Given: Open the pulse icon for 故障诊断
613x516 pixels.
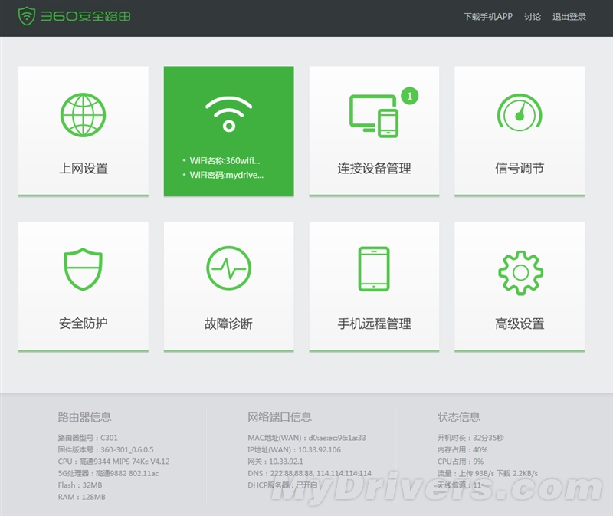Looking at the screenshot, I should pyautogui.click(x=228, y=268).
